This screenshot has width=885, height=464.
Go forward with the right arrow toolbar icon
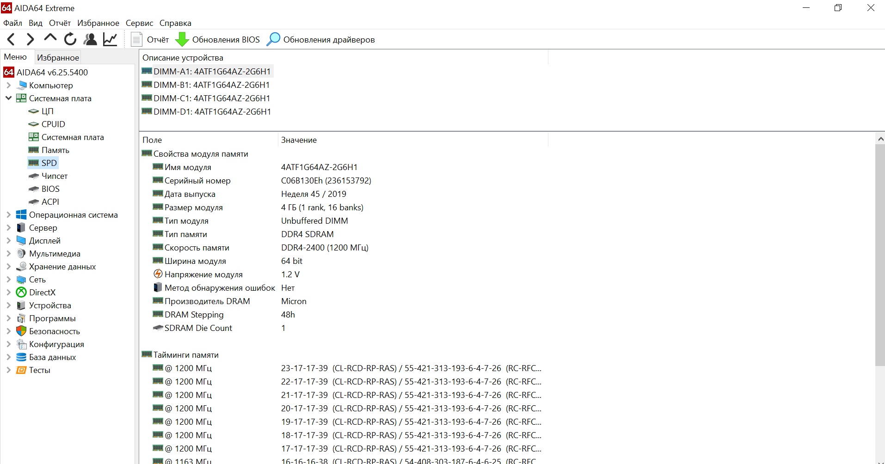[31, 39]
